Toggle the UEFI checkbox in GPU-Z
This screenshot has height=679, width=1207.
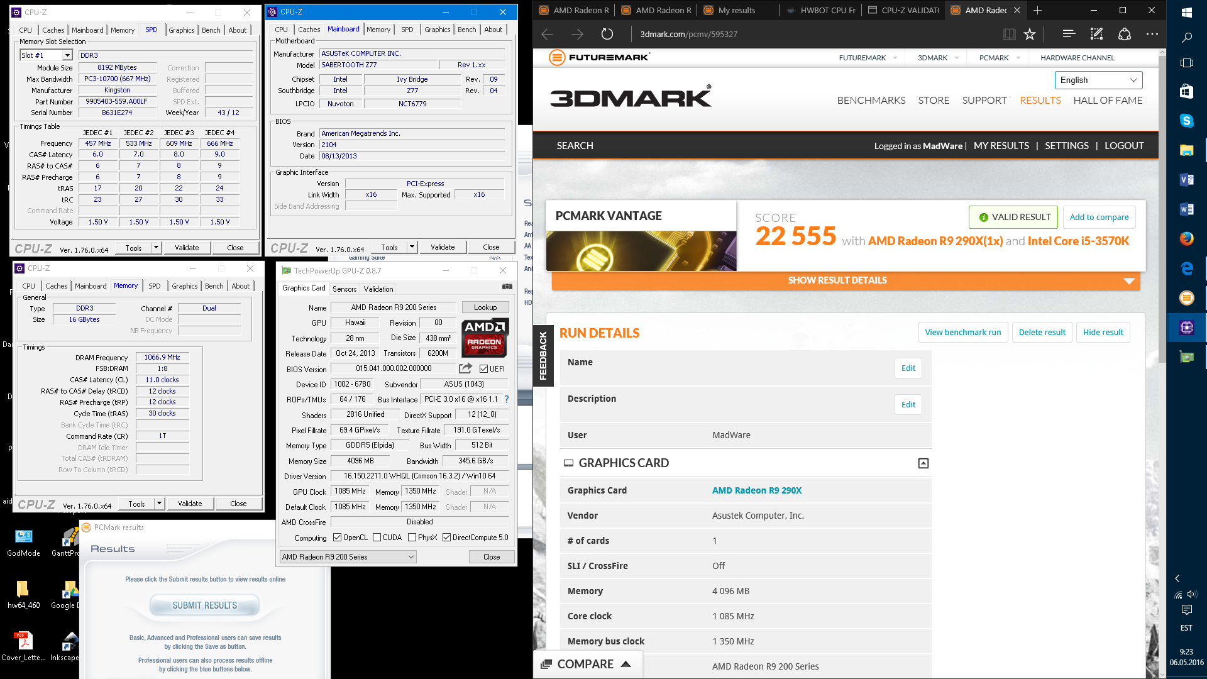pos(483,369)
